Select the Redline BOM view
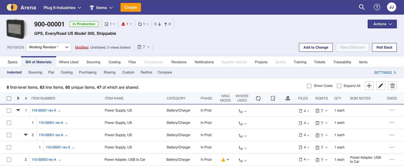This screenshot has height=166, width=404. (146, 72)
